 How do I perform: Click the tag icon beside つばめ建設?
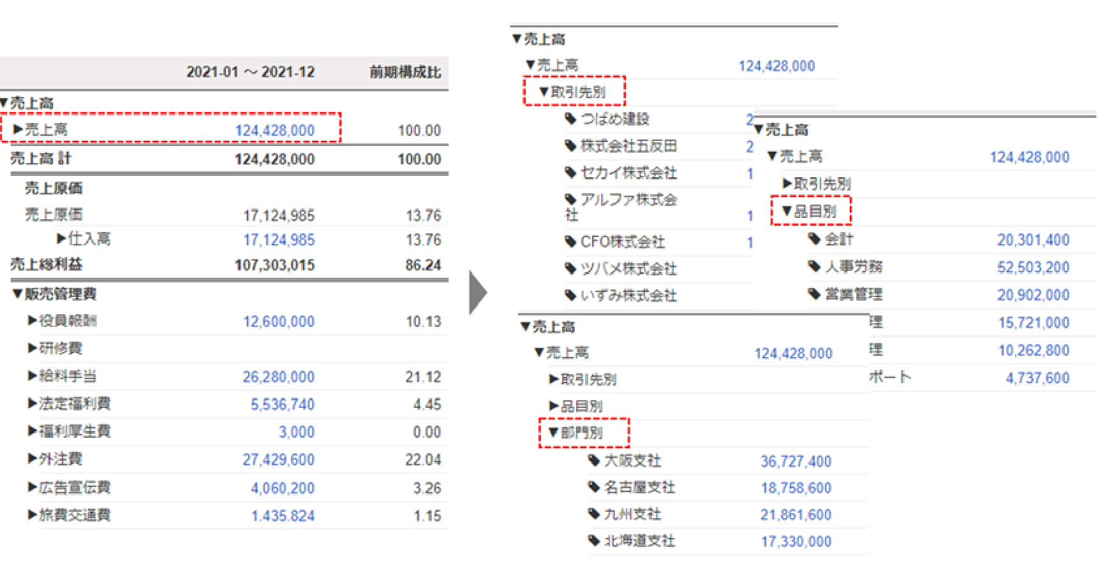point(571,119)
